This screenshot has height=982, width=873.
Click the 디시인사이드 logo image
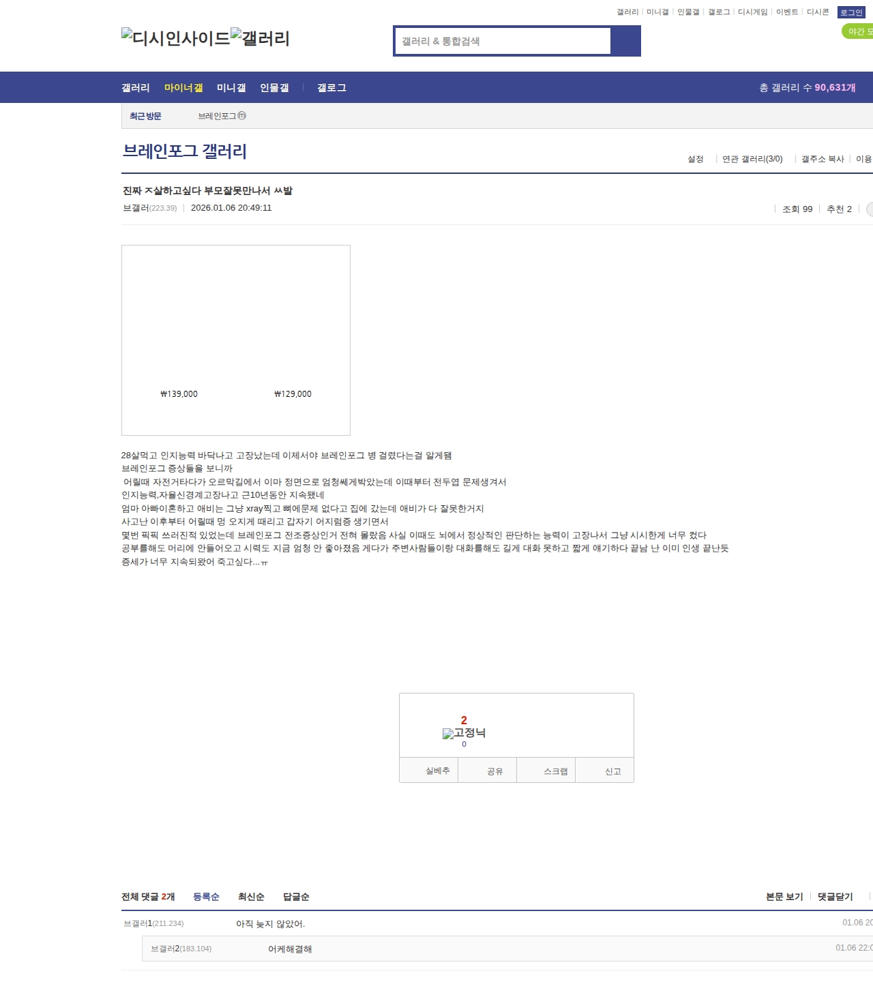[176, 38]
